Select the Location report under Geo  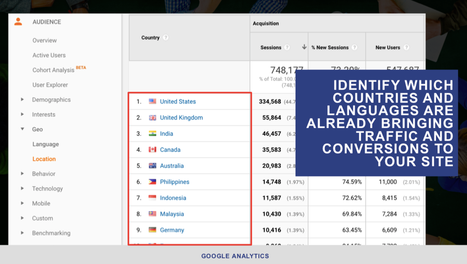pyautogui.click(x=44, y=159)
